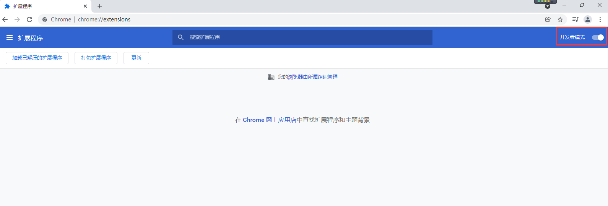Open a new tab with plus
This screenshot has width=608, height=206.
[100, 6]
